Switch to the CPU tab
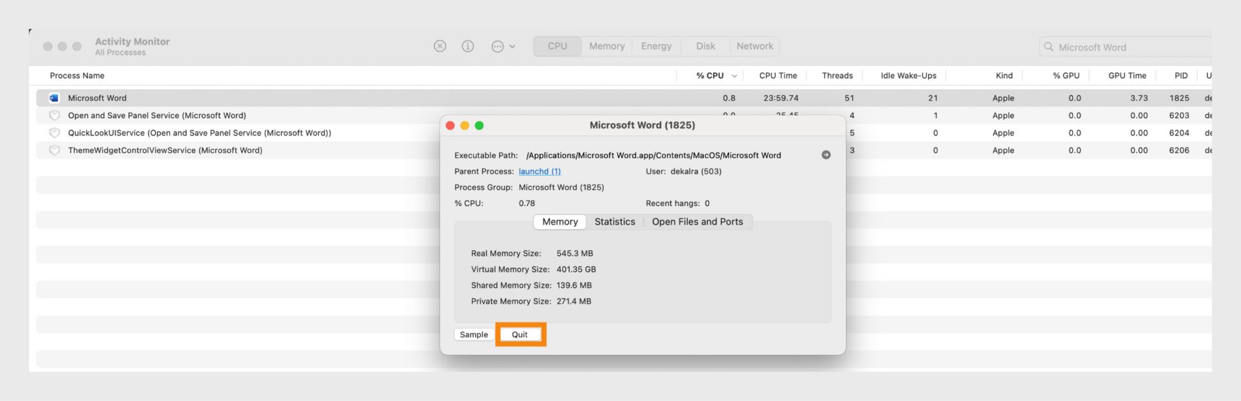1241x401 pixels. pyautogui.click(x=557, y=46)
